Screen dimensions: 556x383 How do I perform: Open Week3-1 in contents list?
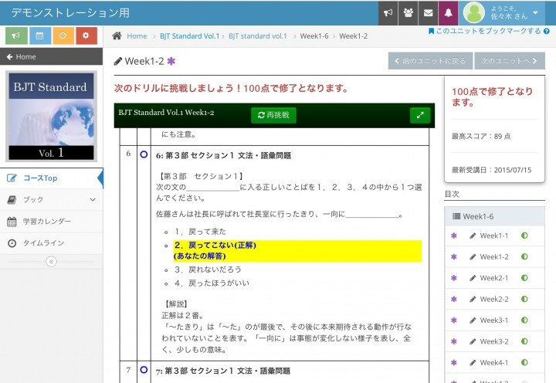[x=494, y=320]
